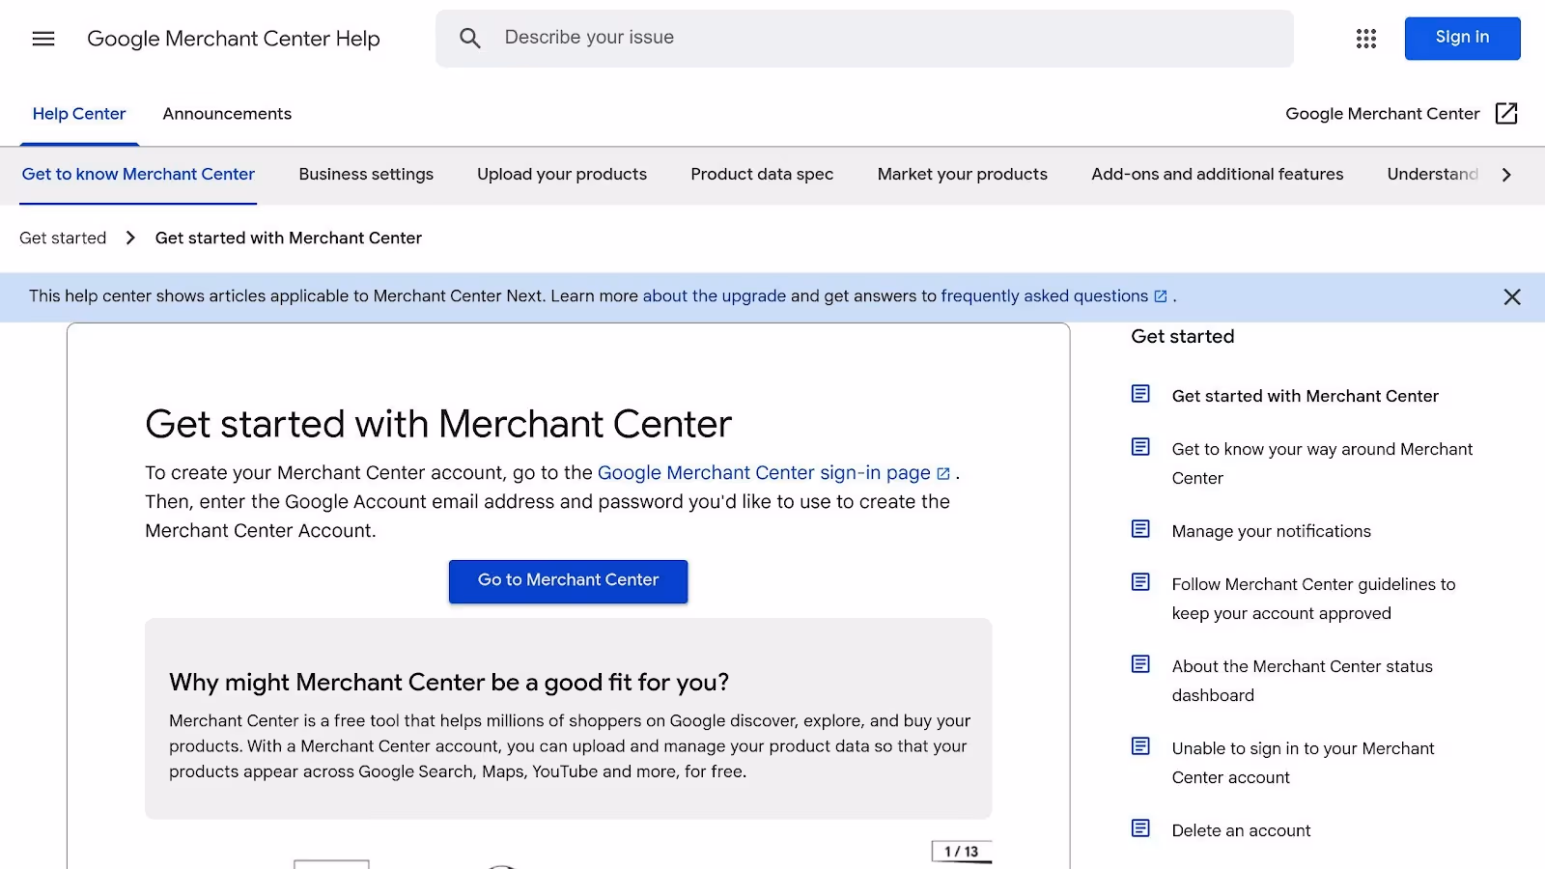Click the Sign in button
Image resolution: width=1545 pixels, height=869 pixels.
coord(1462,39)
